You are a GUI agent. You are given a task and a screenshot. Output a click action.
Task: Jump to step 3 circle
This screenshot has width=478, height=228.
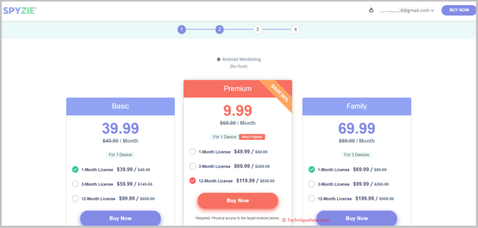coord(257,29)
